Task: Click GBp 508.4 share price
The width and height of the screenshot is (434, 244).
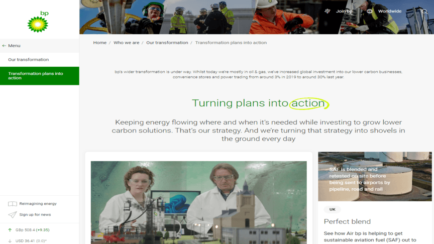Action: (x=32, y=230)
